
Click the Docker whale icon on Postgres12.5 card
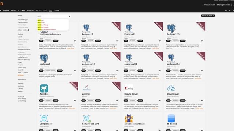tap(202, 41)
